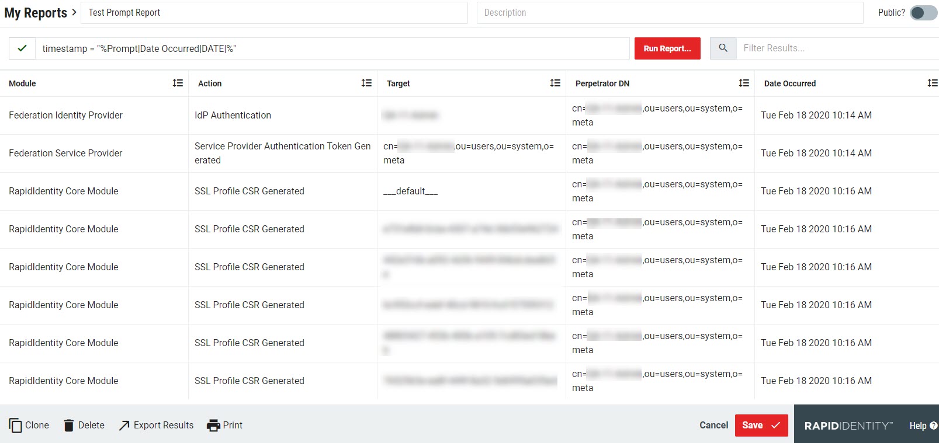
Task: Edit the report name field
Action: (x=275, y=13)
